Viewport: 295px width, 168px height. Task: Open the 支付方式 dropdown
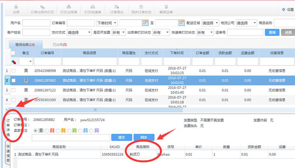tap(79, 33)
